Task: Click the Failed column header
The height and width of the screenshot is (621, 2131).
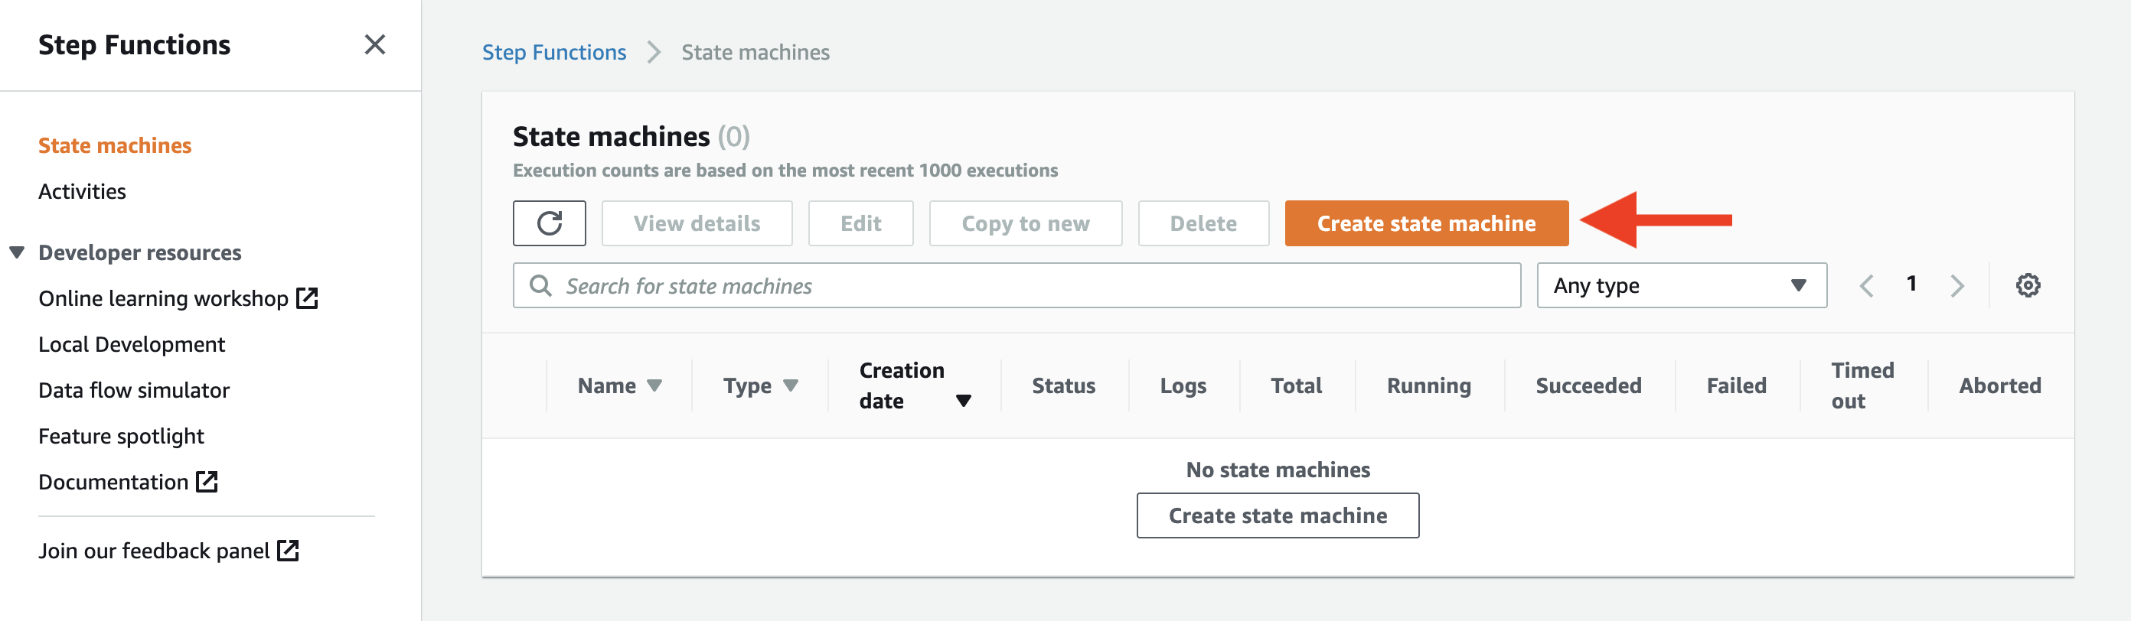Action: click(x=1736, y=385)
